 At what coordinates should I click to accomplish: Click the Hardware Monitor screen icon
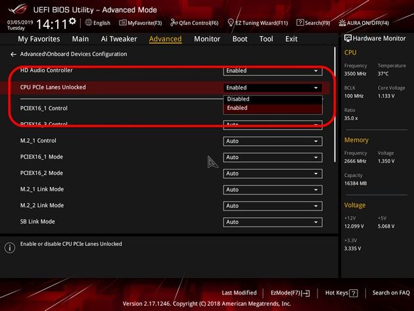[x=348, y=38]
